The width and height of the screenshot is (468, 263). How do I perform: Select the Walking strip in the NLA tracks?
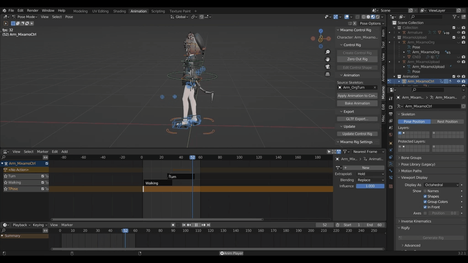158,183
